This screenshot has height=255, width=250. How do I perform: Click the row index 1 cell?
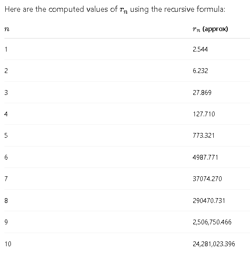pyautogui.click(x=6, y=49)
